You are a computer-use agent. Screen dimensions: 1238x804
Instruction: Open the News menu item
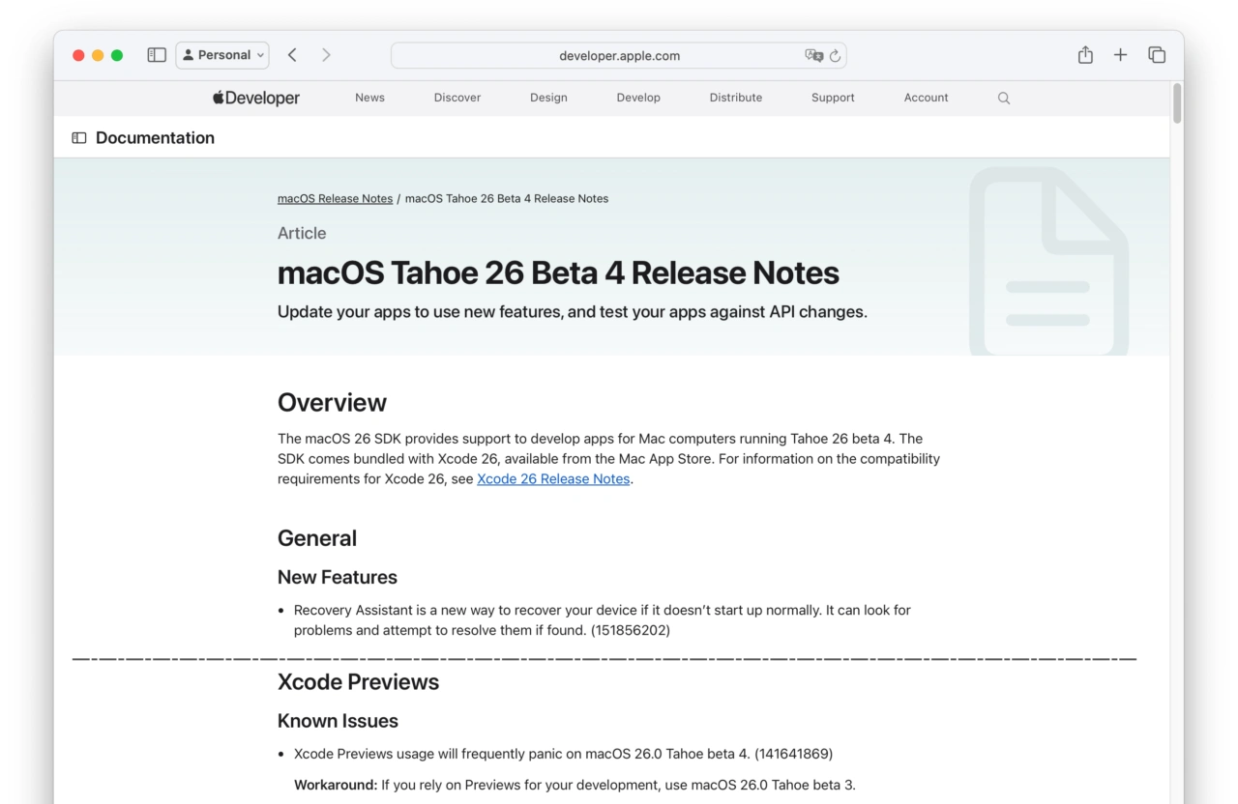(369, 98)
